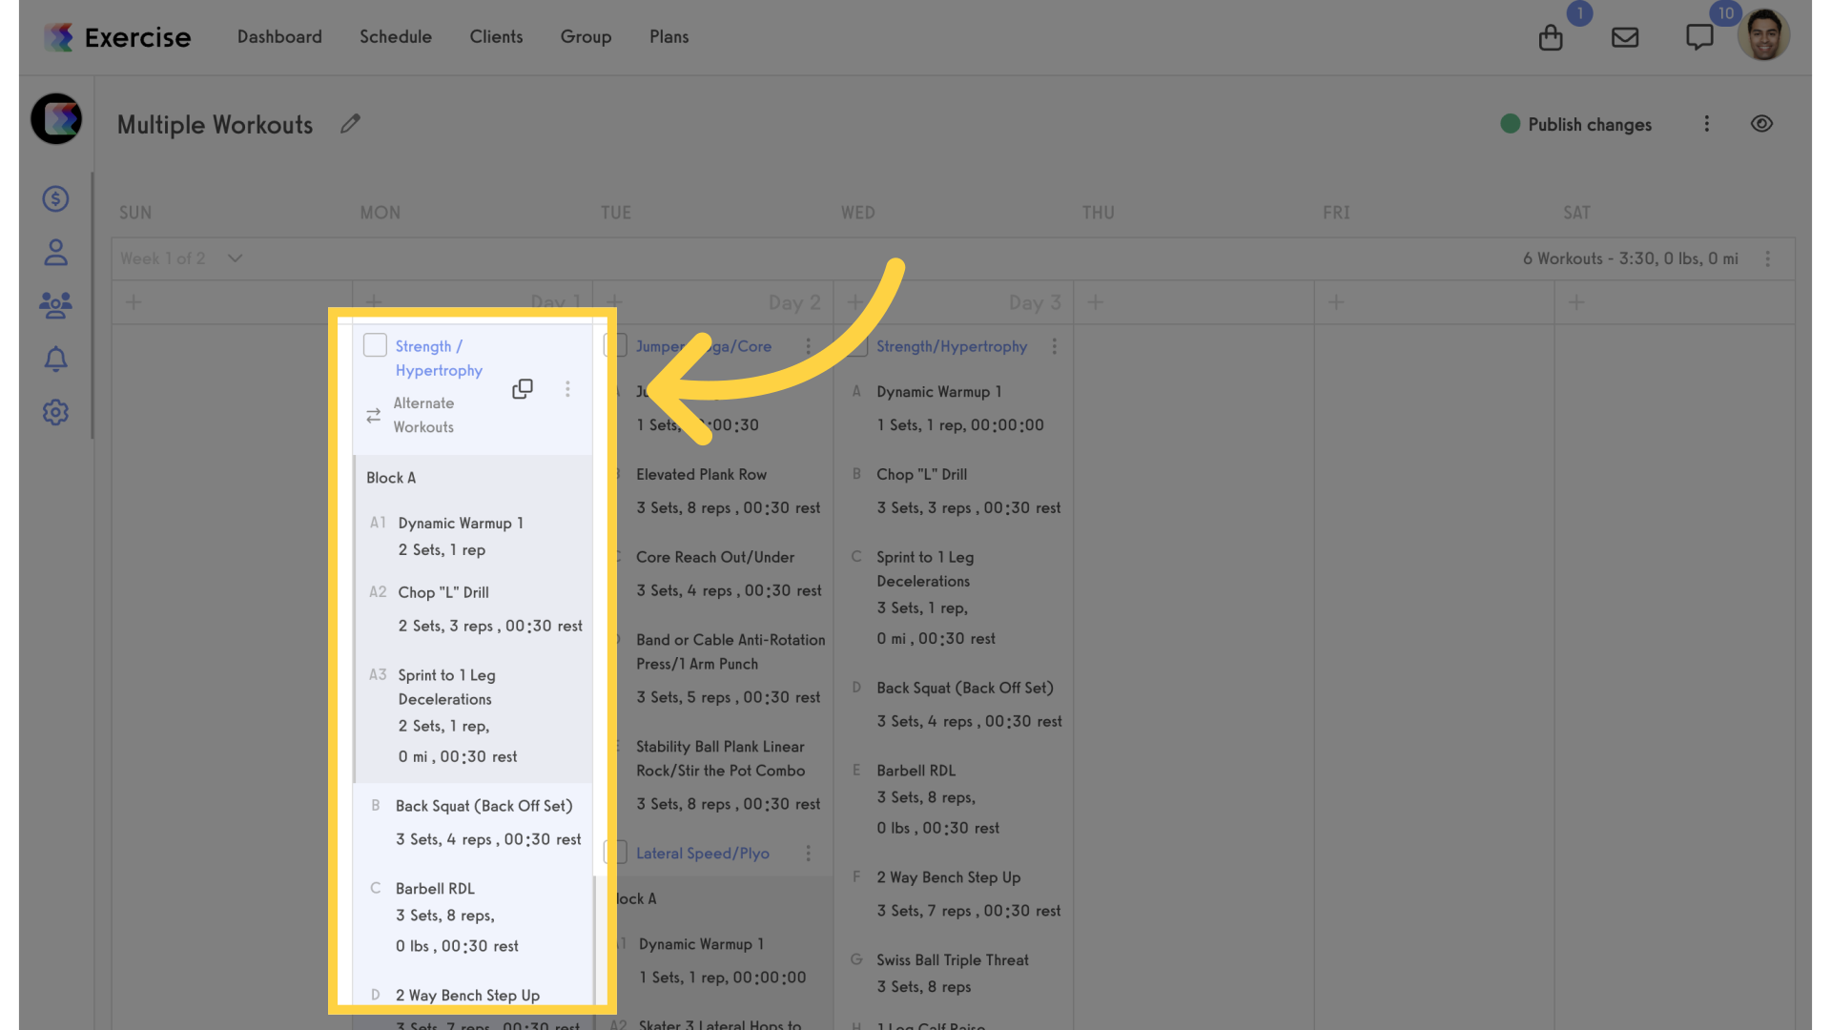Open the client person sidebar icon
Screen dimensions: 1831x1030
point(55,252)
